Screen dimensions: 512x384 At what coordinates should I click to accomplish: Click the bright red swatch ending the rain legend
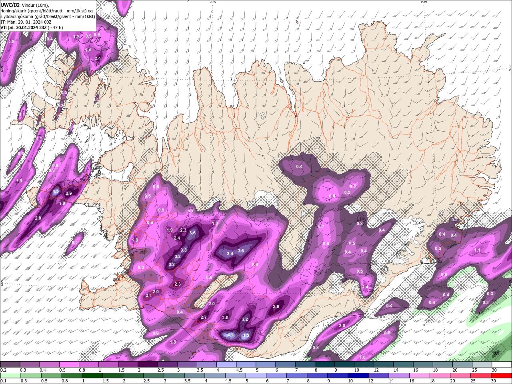(x=501, y=376)
